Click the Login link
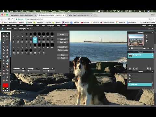Screen dimensions: 156x117 pos(144,26)
